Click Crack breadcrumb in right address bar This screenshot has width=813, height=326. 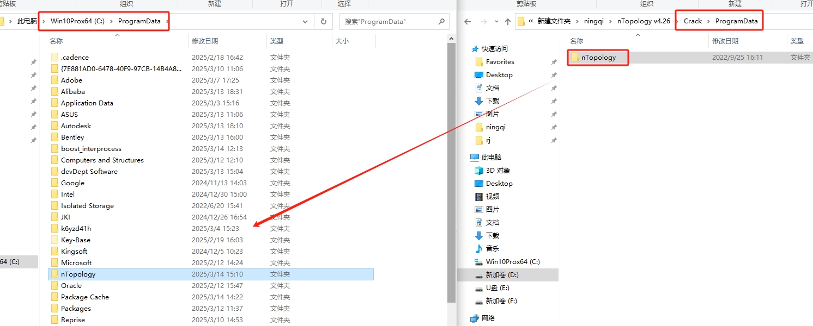pos(693,21)
